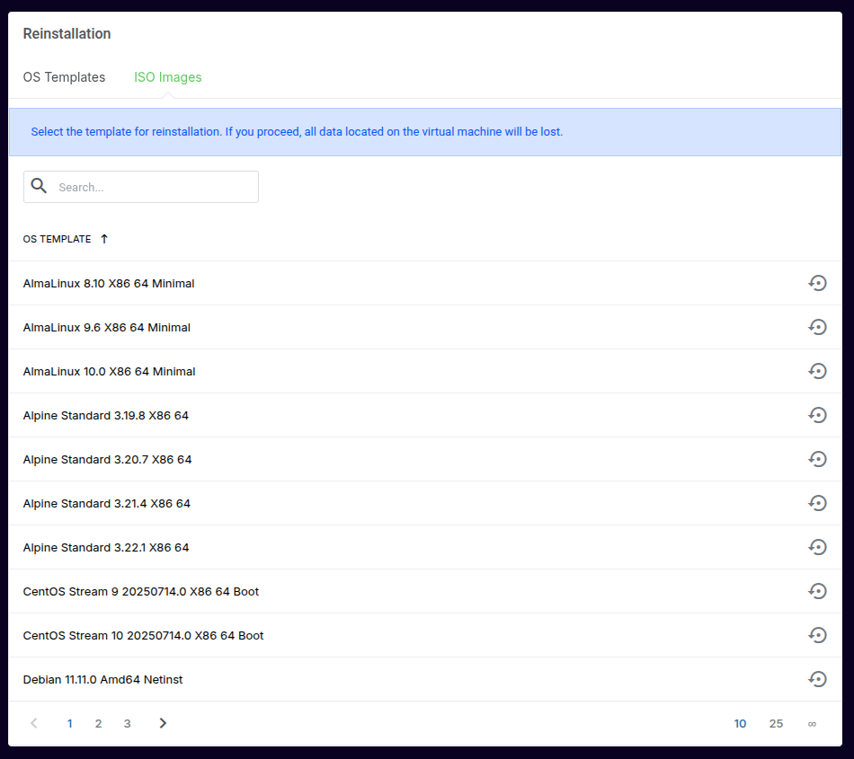This screenshot has height=759, width=854.
Task: Click the next page chevron arrow
Action: click(163, 723)
